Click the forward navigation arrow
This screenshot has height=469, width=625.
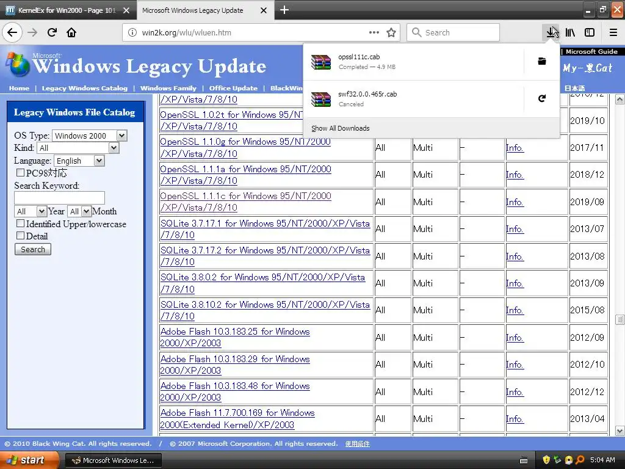pos(33,32)
